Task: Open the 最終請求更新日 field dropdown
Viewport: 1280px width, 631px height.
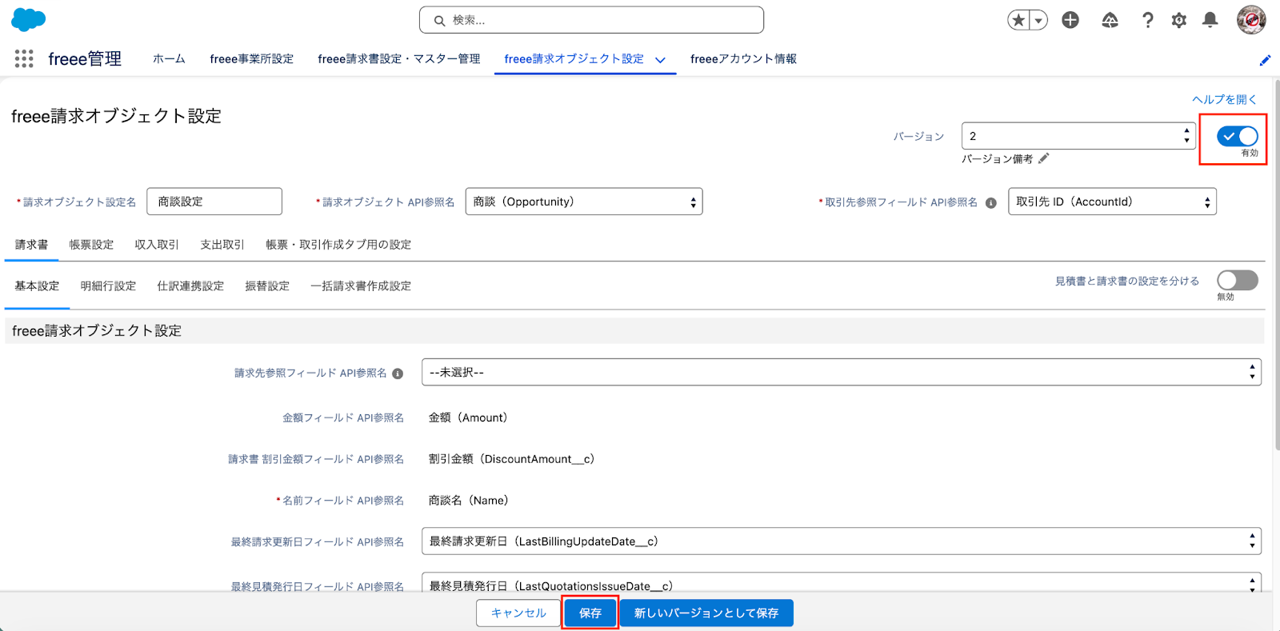Action: tap(842, 541)
